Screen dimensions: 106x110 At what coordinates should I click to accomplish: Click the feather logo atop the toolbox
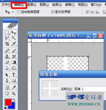(x=10, y=26)
